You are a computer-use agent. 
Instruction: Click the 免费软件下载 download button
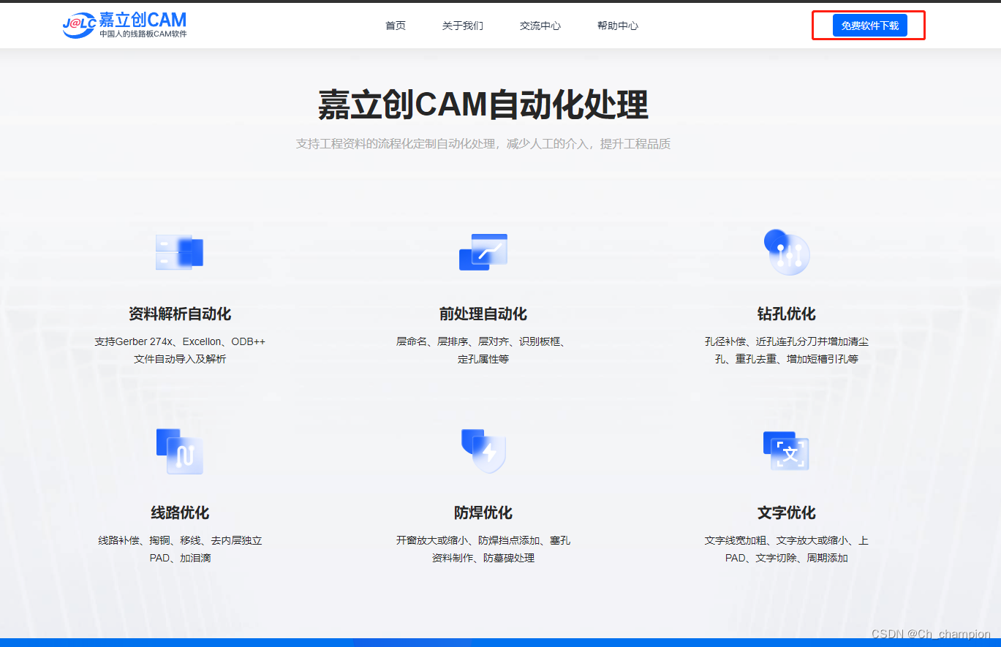tap(869, 24)
